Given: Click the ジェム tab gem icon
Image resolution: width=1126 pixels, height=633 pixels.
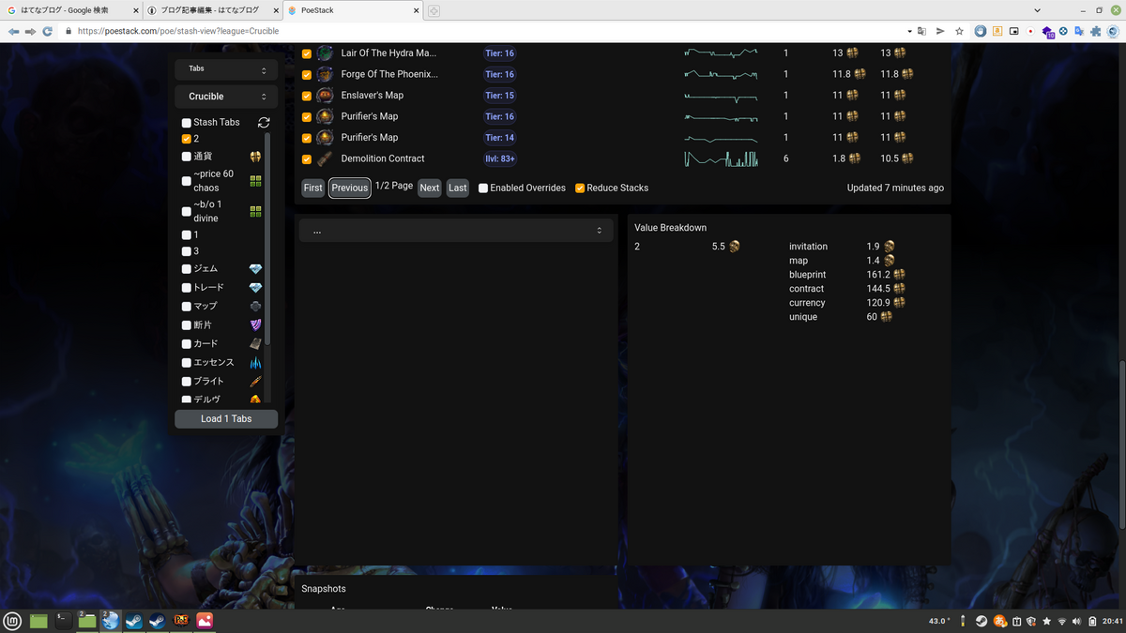Looking at the screenshot, I should coord(255,269).
